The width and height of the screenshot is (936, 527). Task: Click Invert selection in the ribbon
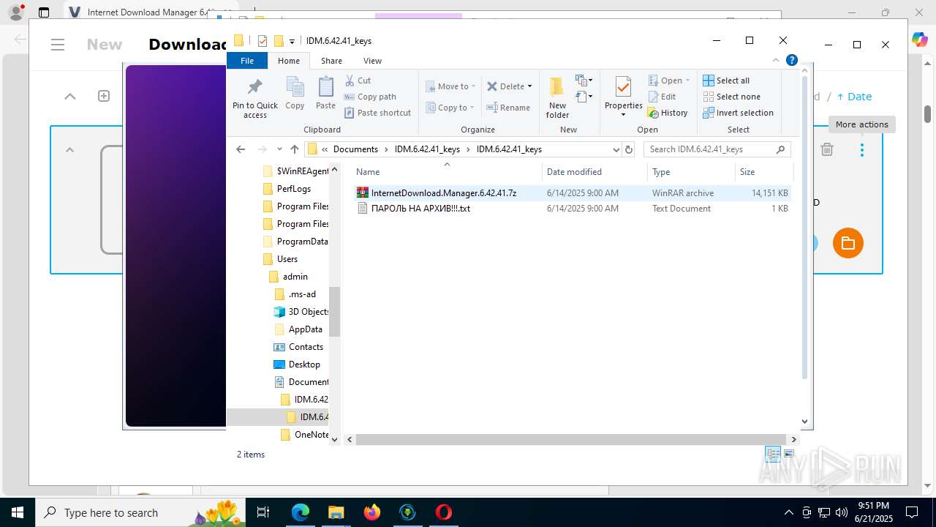pyautogui.click(x=738, y=113)
